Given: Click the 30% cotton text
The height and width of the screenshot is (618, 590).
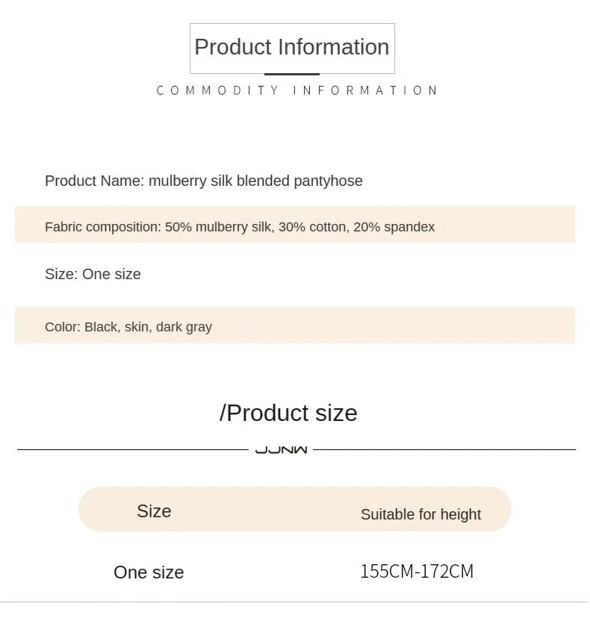Looking at the screenshot, I should (x=312, y=227).
